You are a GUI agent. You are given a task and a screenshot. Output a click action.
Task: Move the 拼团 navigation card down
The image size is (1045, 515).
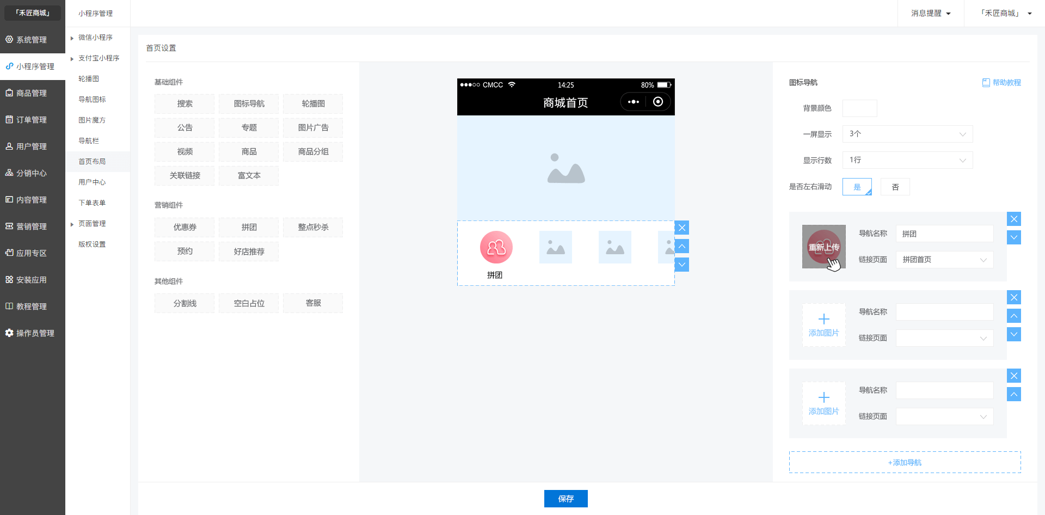(x=1013, y=237)
